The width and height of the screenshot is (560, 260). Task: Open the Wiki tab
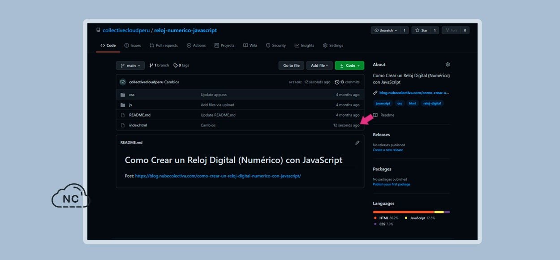pyautogui.click(x=250, y=45)
